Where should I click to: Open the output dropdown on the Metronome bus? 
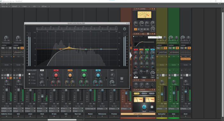[102, 109]
